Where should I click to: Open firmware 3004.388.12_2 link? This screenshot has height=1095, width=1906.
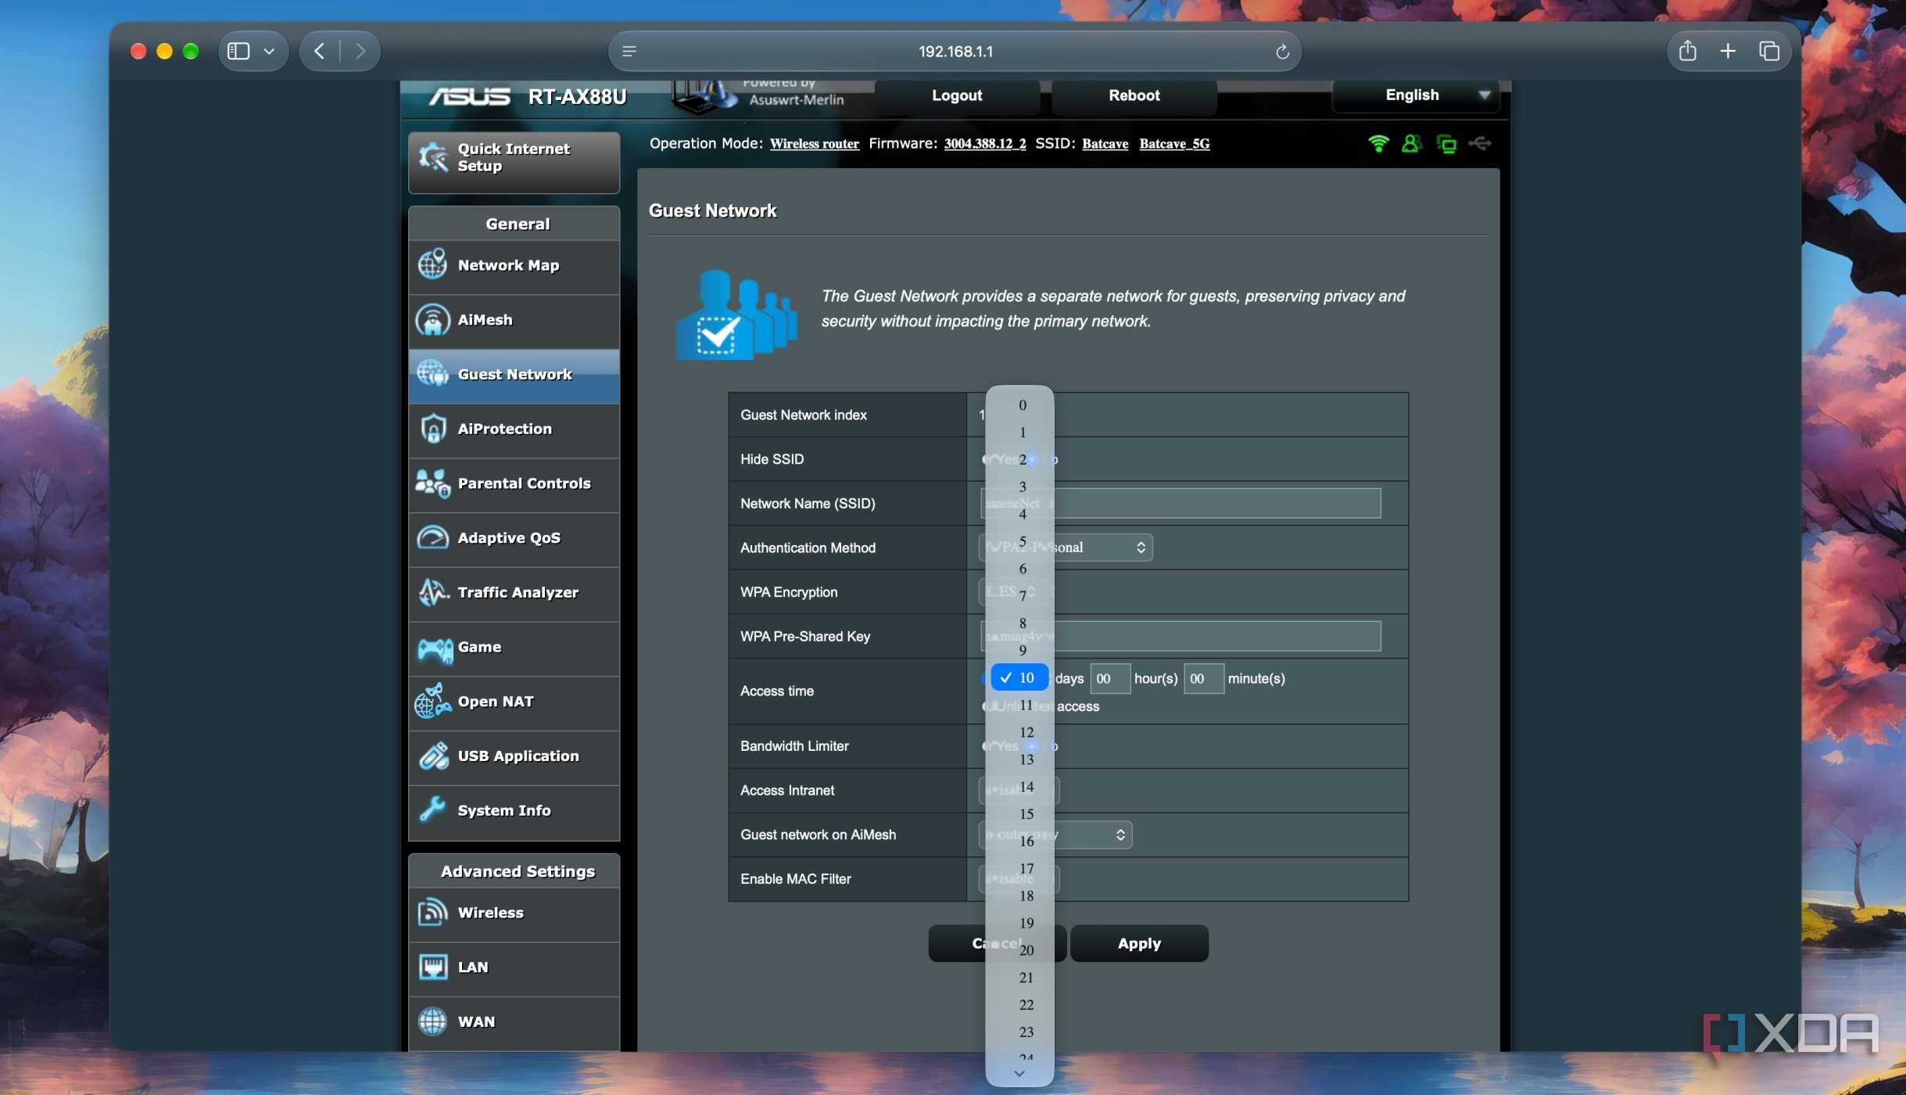tap(984, 144)
